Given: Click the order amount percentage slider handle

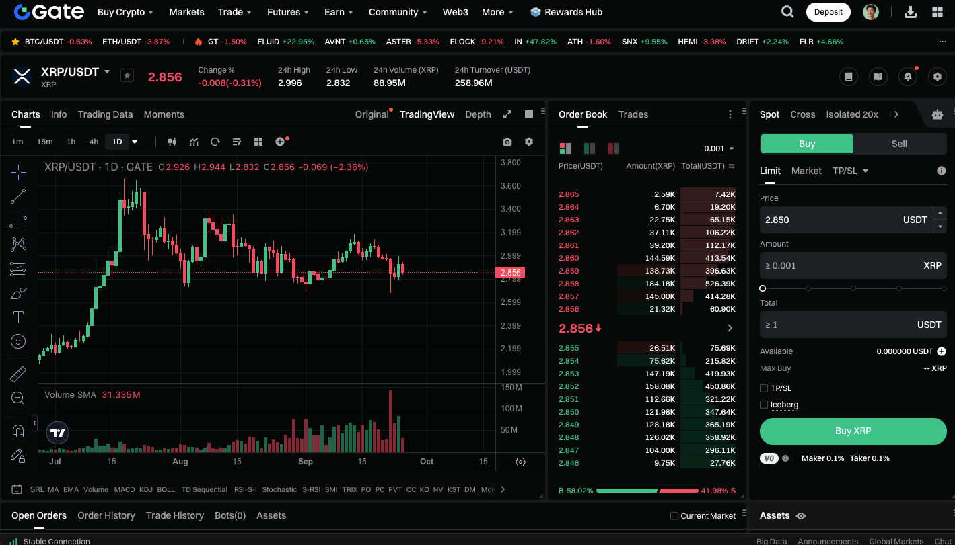Looking at the screenshot, I should pyautogui.click(x=763, y=288).
